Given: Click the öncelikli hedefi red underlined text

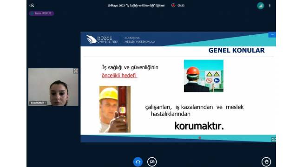Looking at the screenshot, I should click(x=119, y=76).
